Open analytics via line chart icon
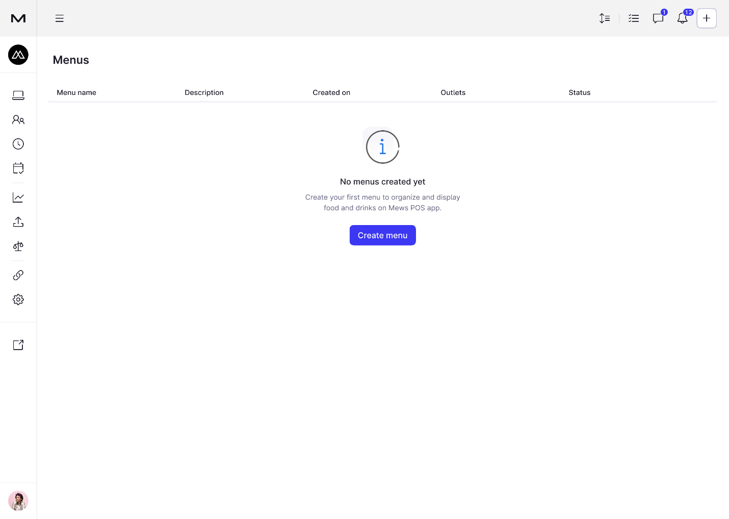Image resolution: width=729 pixels, height=519 pixels. pyautogui.click(x=18, y=197)
